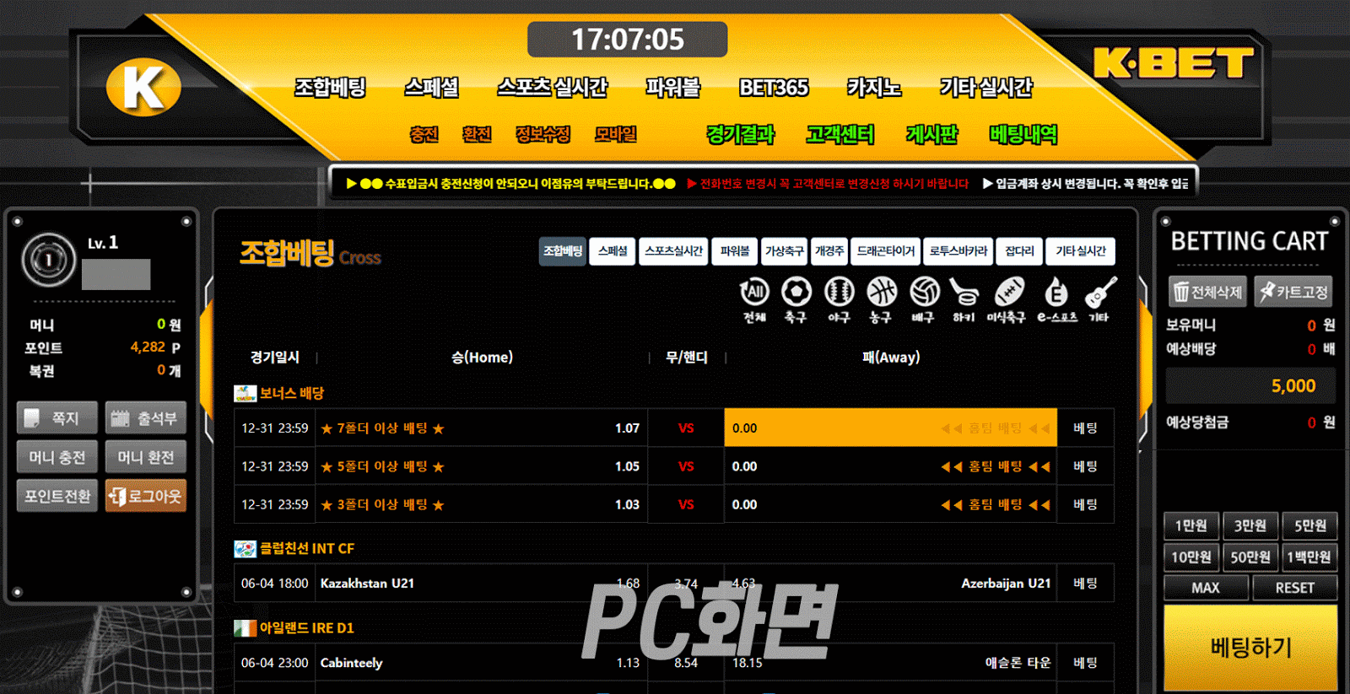This screenshot has width=1350, height=694.
Task: Click the level badge icon in user panel
Action: (x=49, y=260)
